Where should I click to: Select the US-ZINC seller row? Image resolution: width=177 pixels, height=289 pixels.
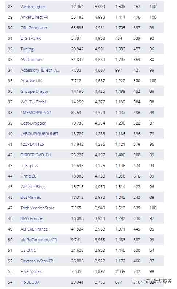pyautogui.click(x=84, y=250)
